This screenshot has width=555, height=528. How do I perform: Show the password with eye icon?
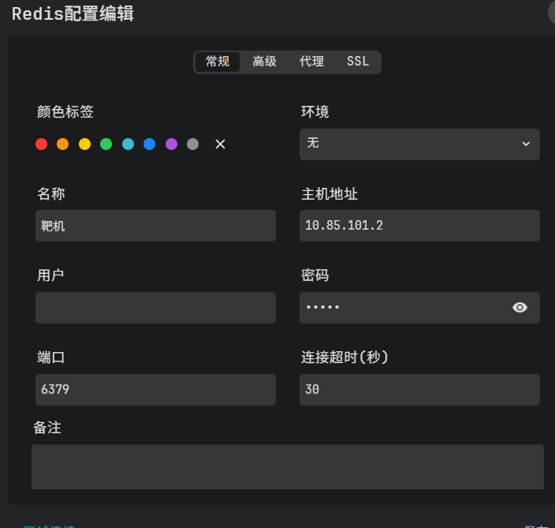(x=520, y=308)
